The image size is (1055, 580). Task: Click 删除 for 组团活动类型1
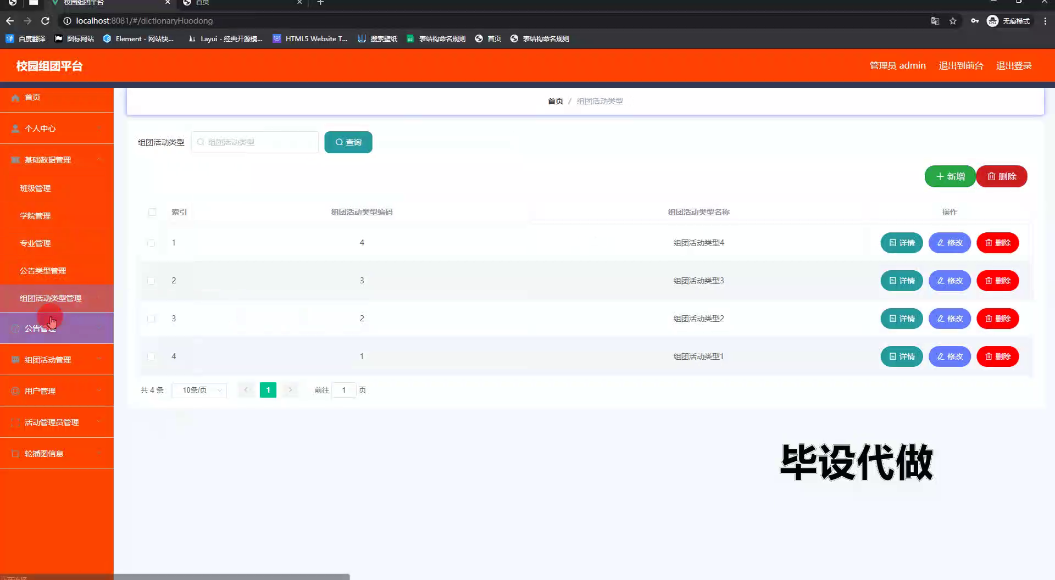(998, 356)
